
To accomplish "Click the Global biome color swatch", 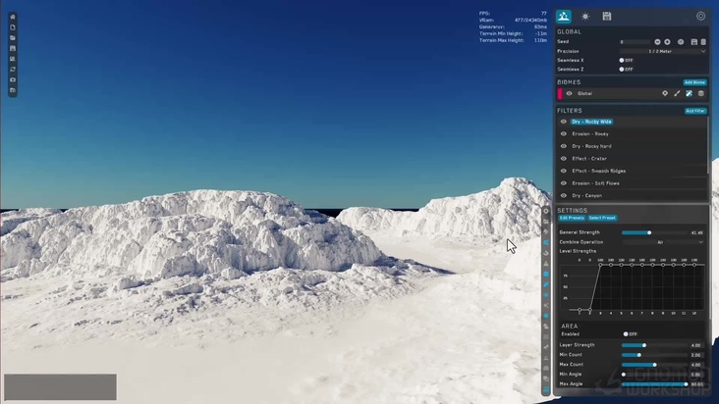I will tap(560, 94).
